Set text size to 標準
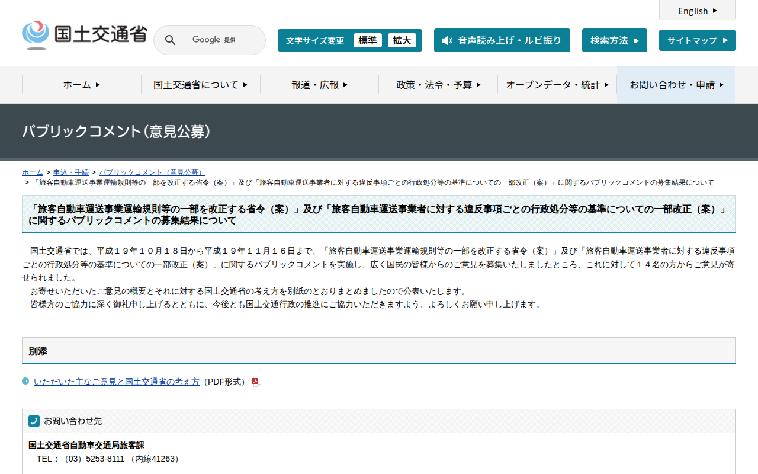This screenshot has height=474, width=758. pos(367,40)
